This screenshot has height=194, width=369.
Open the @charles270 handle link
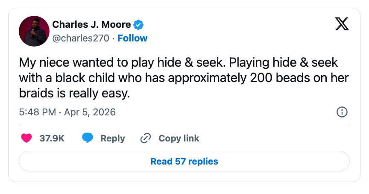pos(81,38)
